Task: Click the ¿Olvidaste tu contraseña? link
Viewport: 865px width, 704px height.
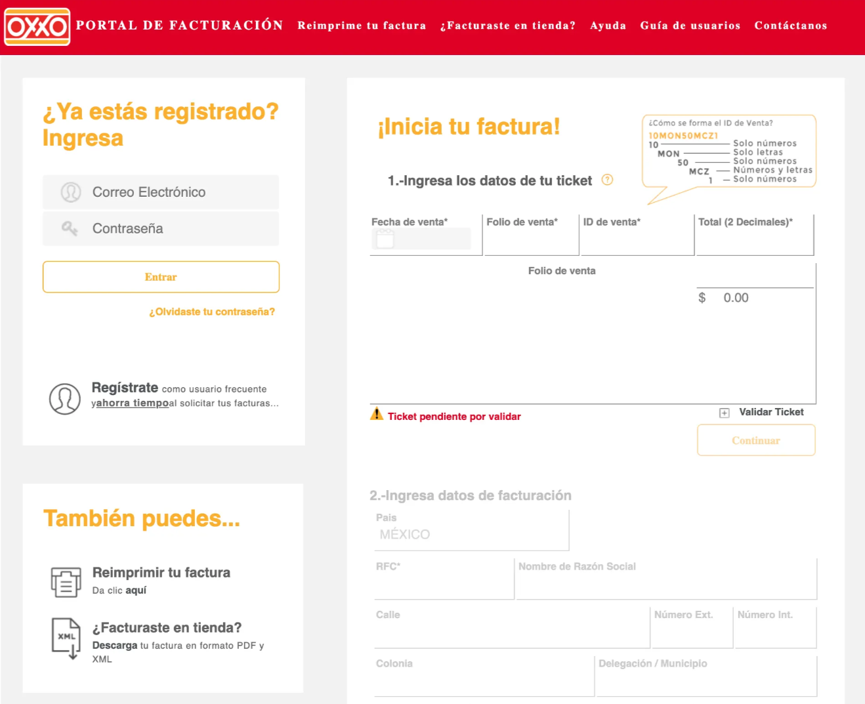Action: 211,312
